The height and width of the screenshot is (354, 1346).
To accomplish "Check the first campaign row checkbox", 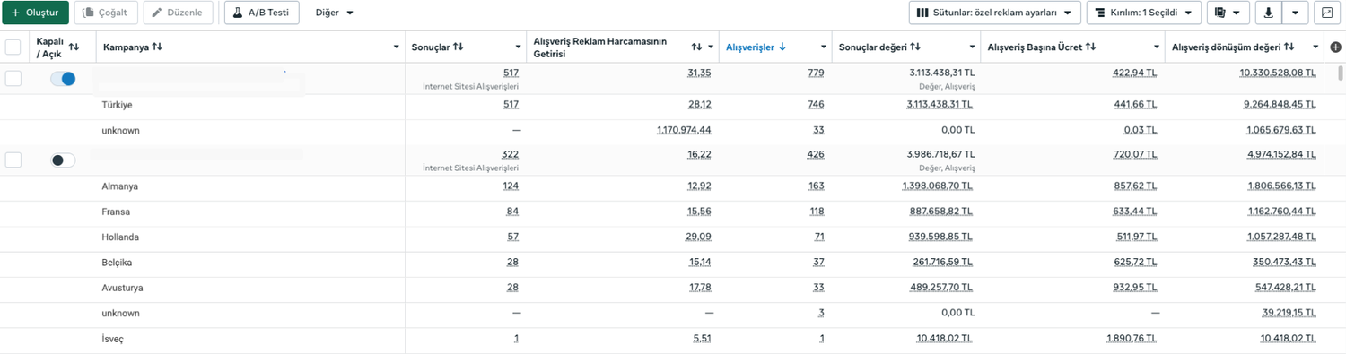I will (13, 79).
